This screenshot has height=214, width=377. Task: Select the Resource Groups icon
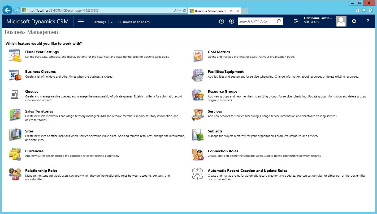tap(198, 95)
